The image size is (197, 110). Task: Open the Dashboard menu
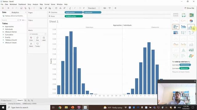(22, 4)
